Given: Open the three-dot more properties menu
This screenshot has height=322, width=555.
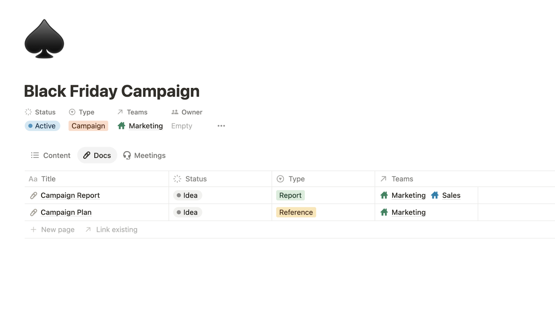Looking at the screenshot, I should click(x=221, y=126).
